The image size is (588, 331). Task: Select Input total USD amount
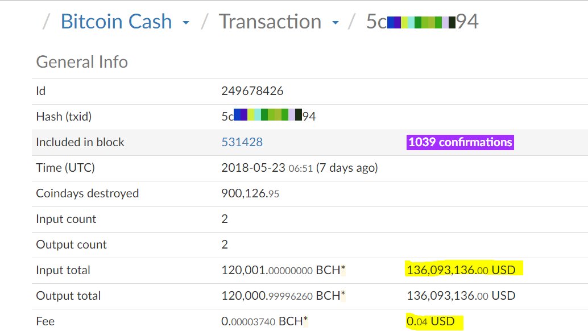(x=461, y=270)
